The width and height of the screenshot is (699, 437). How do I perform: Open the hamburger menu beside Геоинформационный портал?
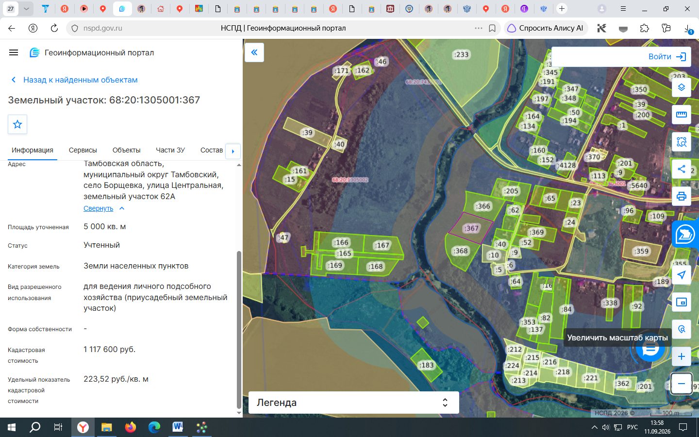(14, 52)
